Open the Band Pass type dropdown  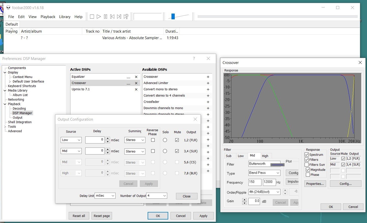tap(264, 173)
